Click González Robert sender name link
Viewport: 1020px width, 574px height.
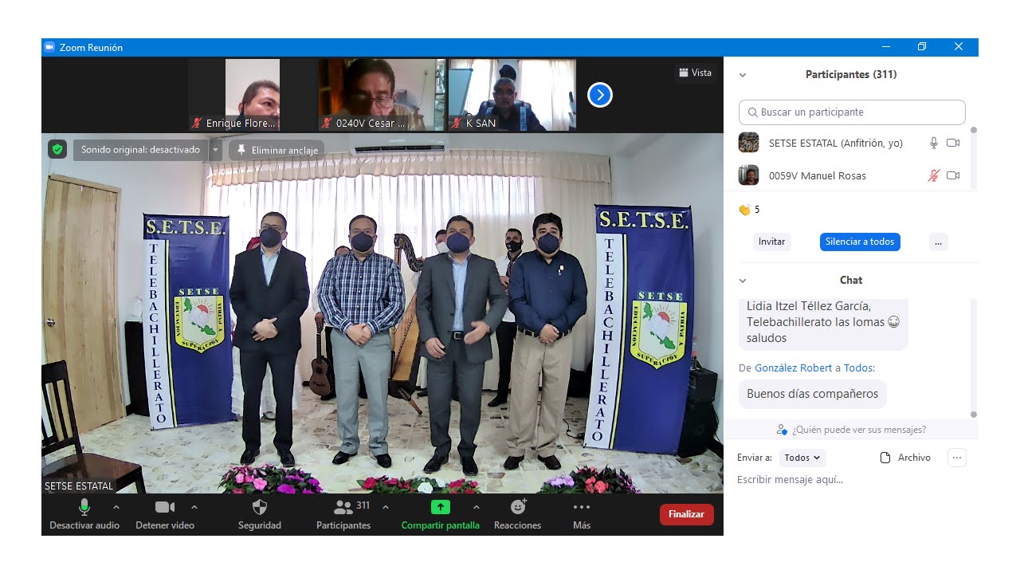[793, 368]
